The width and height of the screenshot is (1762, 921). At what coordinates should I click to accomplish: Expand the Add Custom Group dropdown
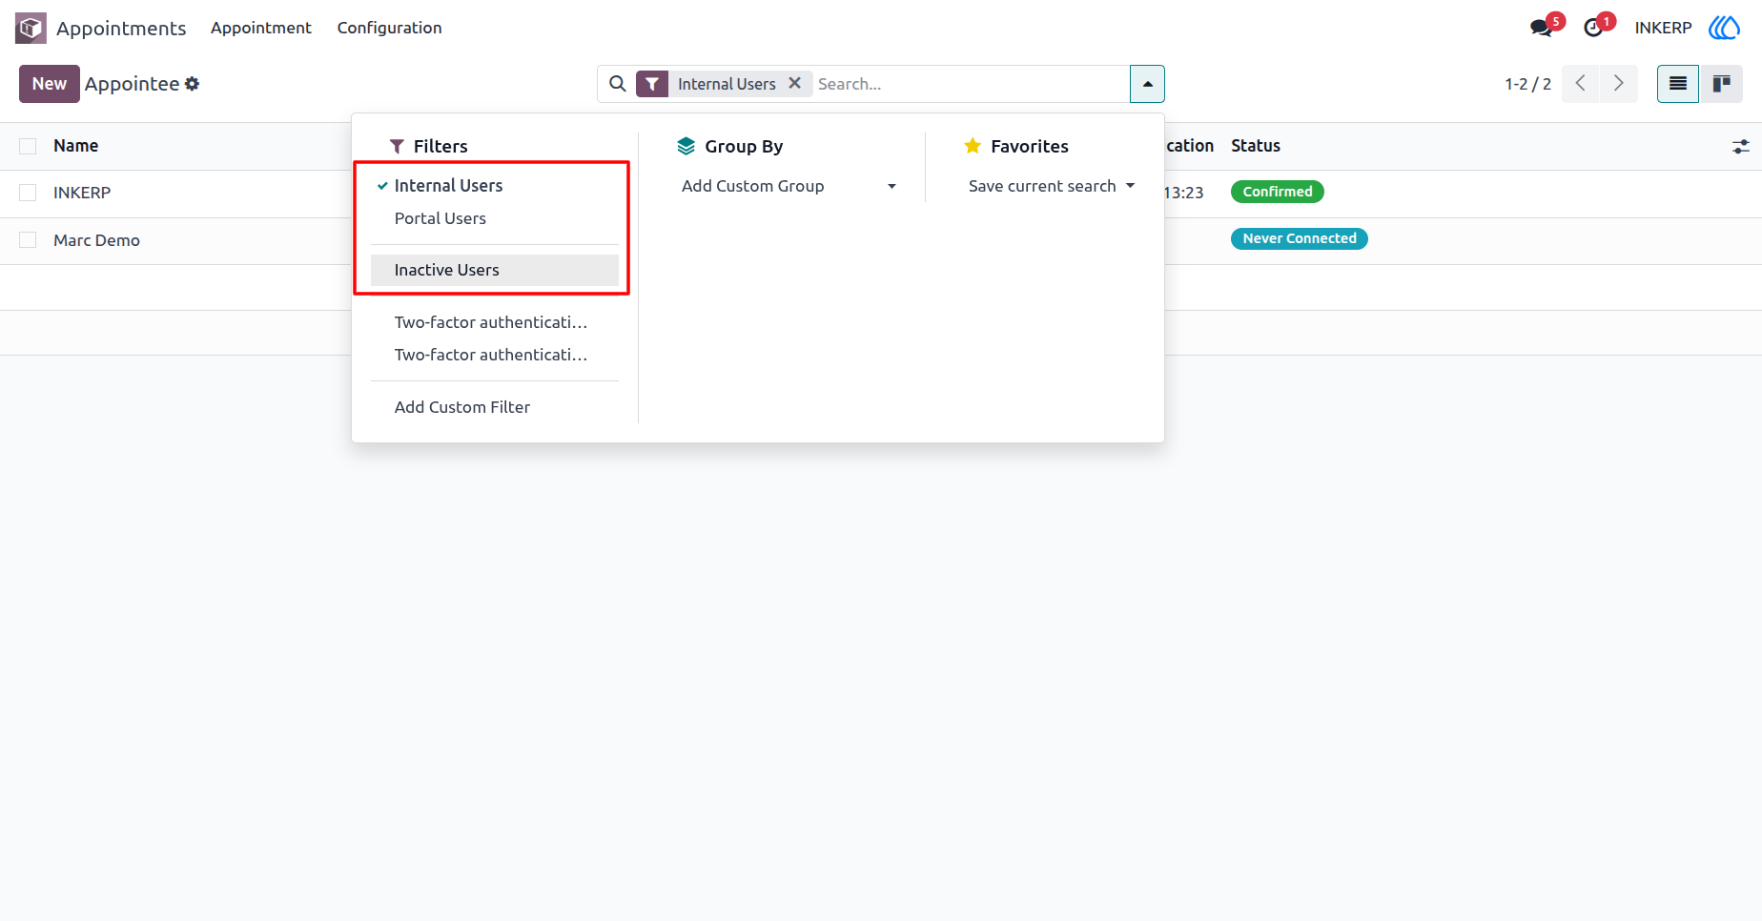point(789,186)
